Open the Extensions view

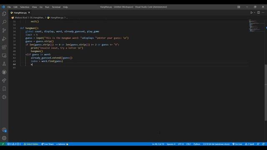[4, 47]
